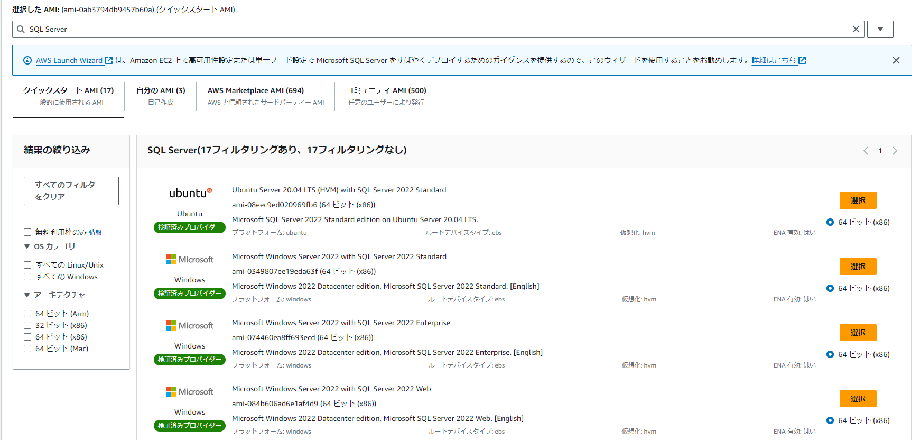
Task: Go to next results page arrow
Action: pyautogui.click(x=895, y=151)
